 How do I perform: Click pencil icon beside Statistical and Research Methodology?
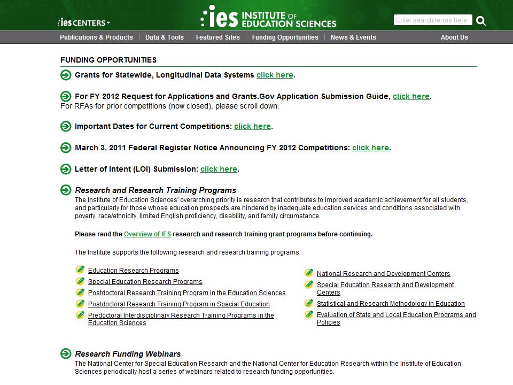[x=309, y=303]
